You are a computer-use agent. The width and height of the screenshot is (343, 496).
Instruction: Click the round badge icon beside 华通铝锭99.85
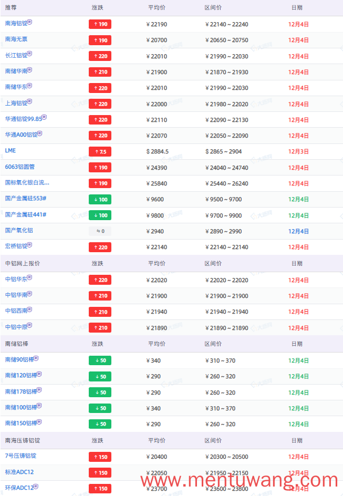pyautogui.click(x=44, y=117)
